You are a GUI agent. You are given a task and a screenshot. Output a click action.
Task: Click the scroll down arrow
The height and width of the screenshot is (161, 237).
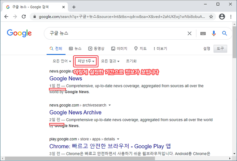(234, 154)
